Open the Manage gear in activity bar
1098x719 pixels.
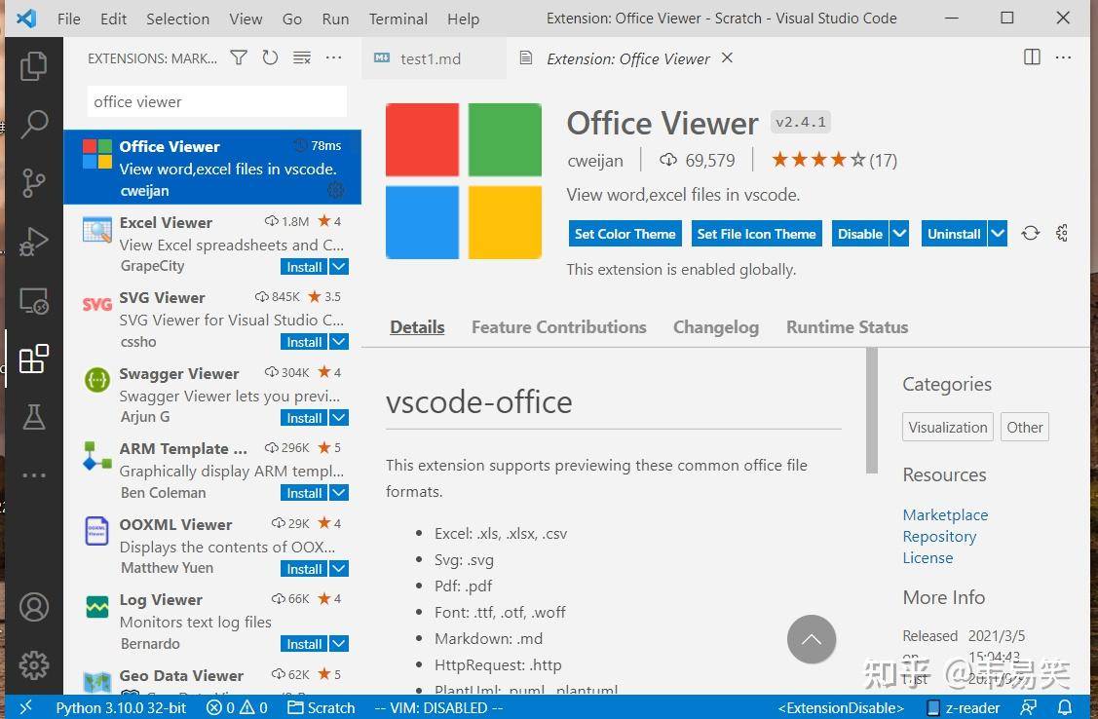33,665
